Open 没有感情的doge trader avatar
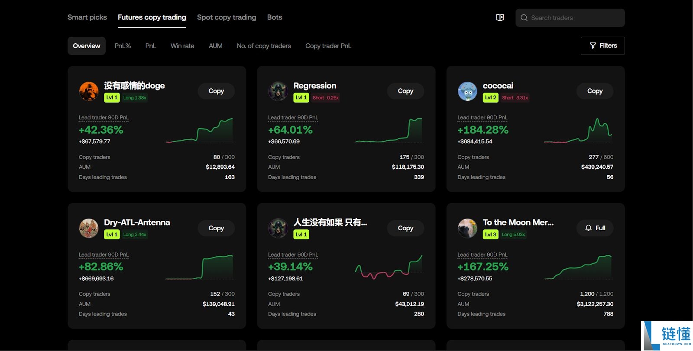Image resolution: width=693 pixels, height=351 pixels. [89, 91]
